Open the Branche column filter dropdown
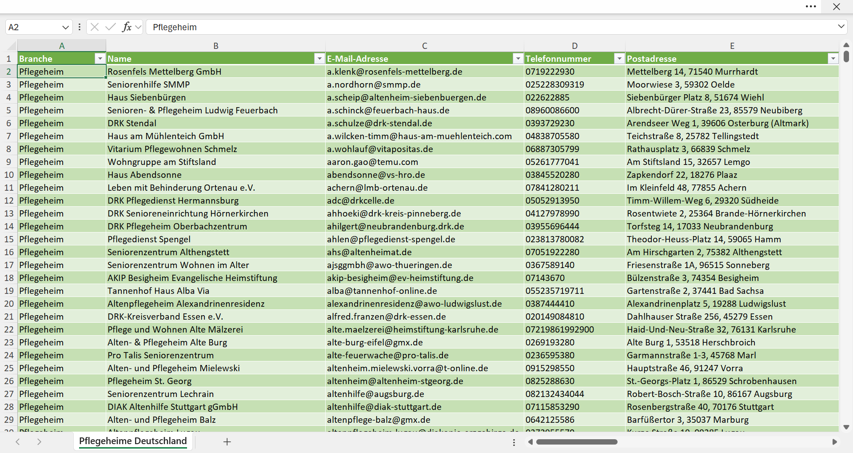This screenshot has width=853, height=453. click(x=100, y=59)
